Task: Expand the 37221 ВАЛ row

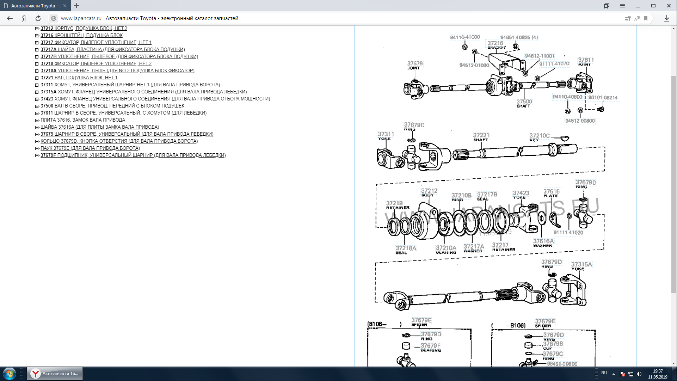Action: point(37,78)
